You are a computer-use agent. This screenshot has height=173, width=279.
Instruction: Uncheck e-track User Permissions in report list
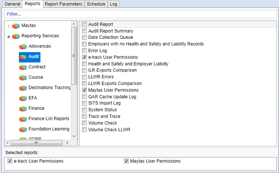(85, 57)
